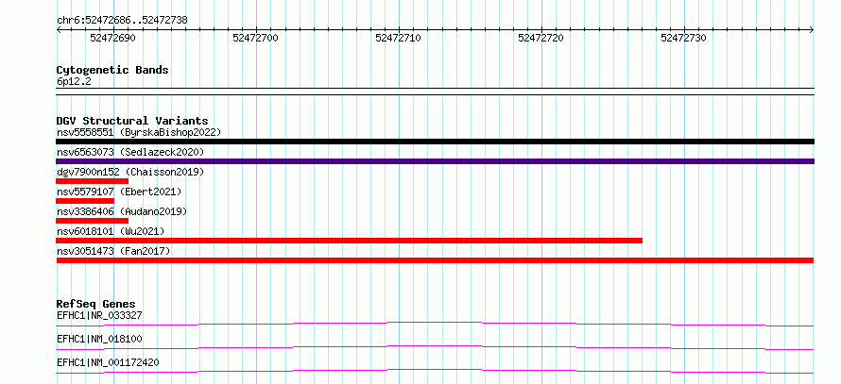
Task: Open the nsv6563073 (Sedlazeck2020) variant label
Action: pyautogui.click(x=130, y=152)
